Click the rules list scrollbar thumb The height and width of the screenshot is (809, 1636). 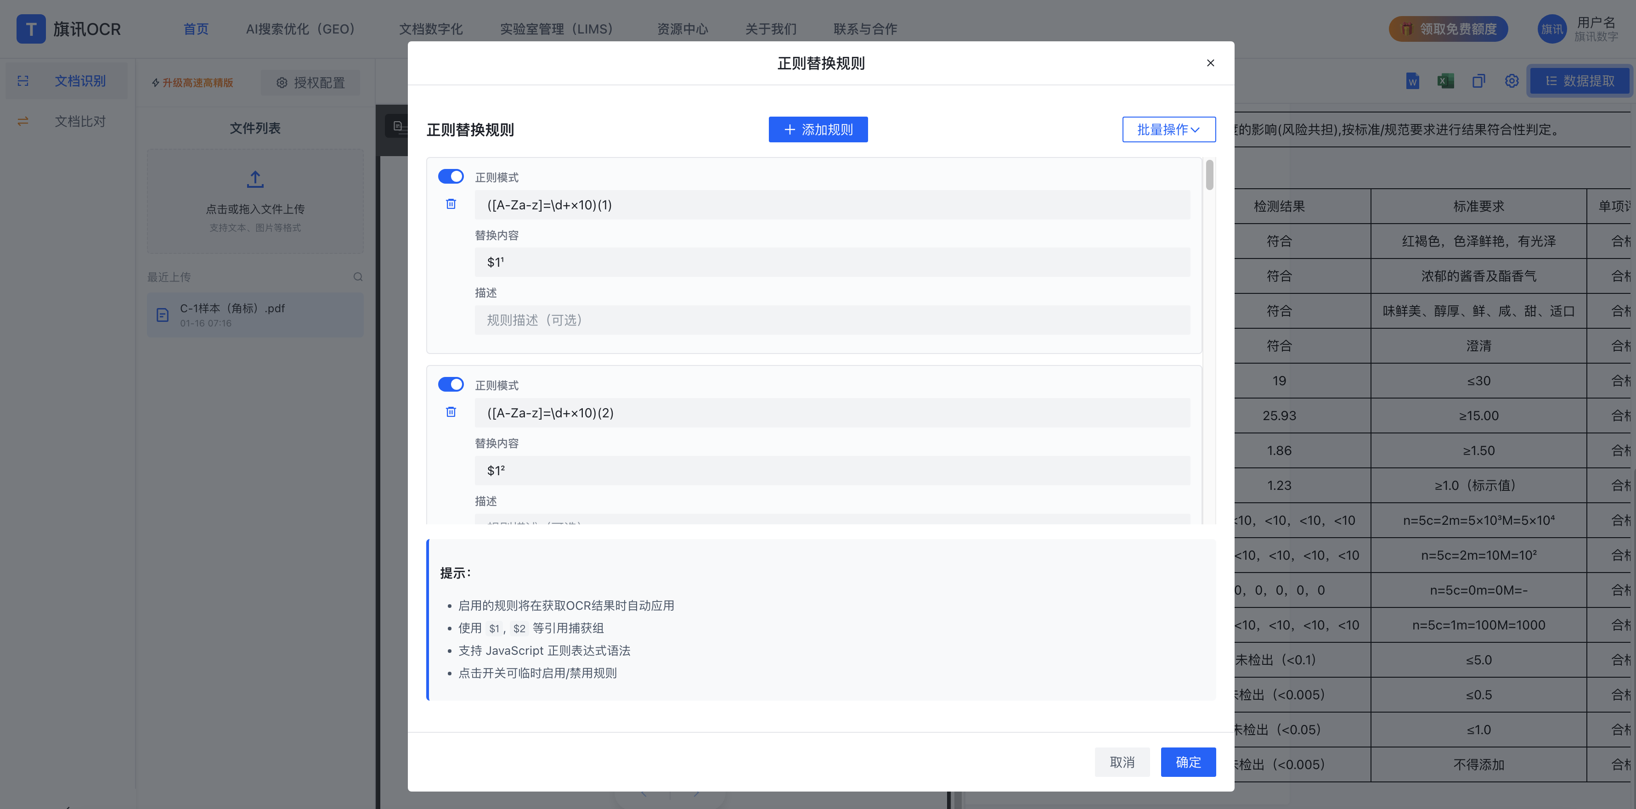[1209, 174]
